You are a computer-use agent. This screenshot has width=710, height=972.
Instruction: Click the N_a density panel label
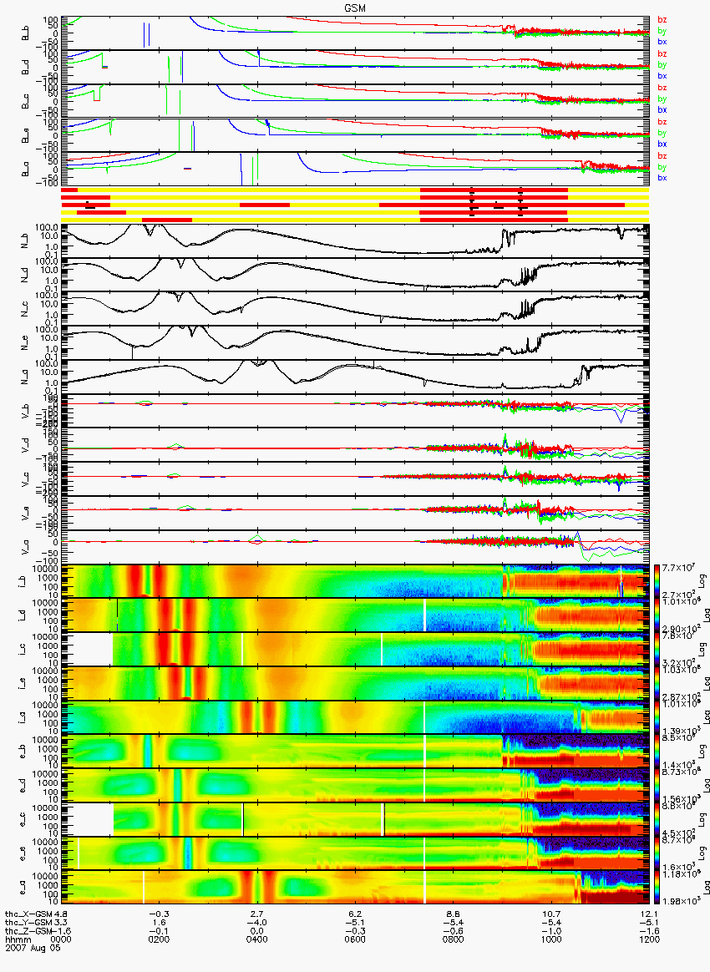(25, 377)
